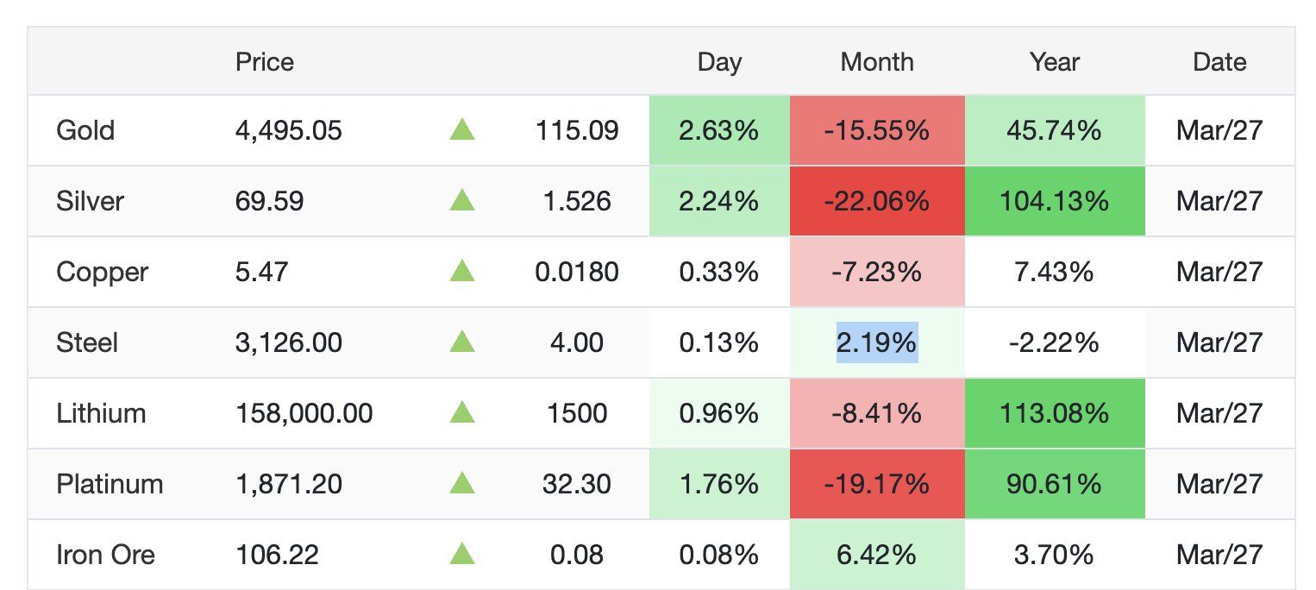1316x590 pixels.
Task: Click Steel's green up triangle icon
Action: pos(462,343)
